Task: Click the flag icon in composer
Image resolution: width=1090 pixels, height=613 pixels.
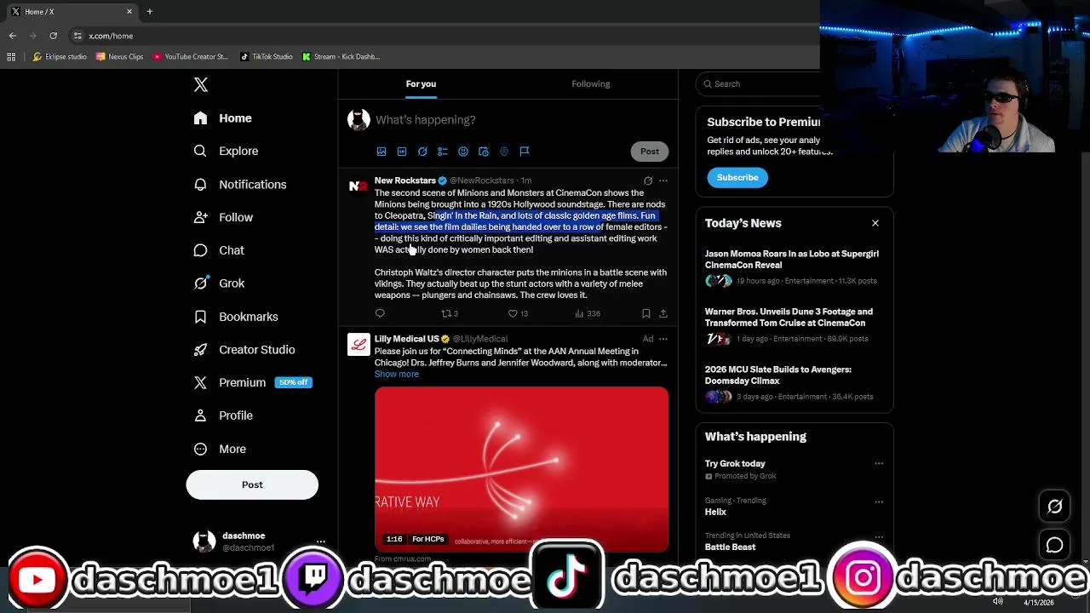Action: point(525,152)
